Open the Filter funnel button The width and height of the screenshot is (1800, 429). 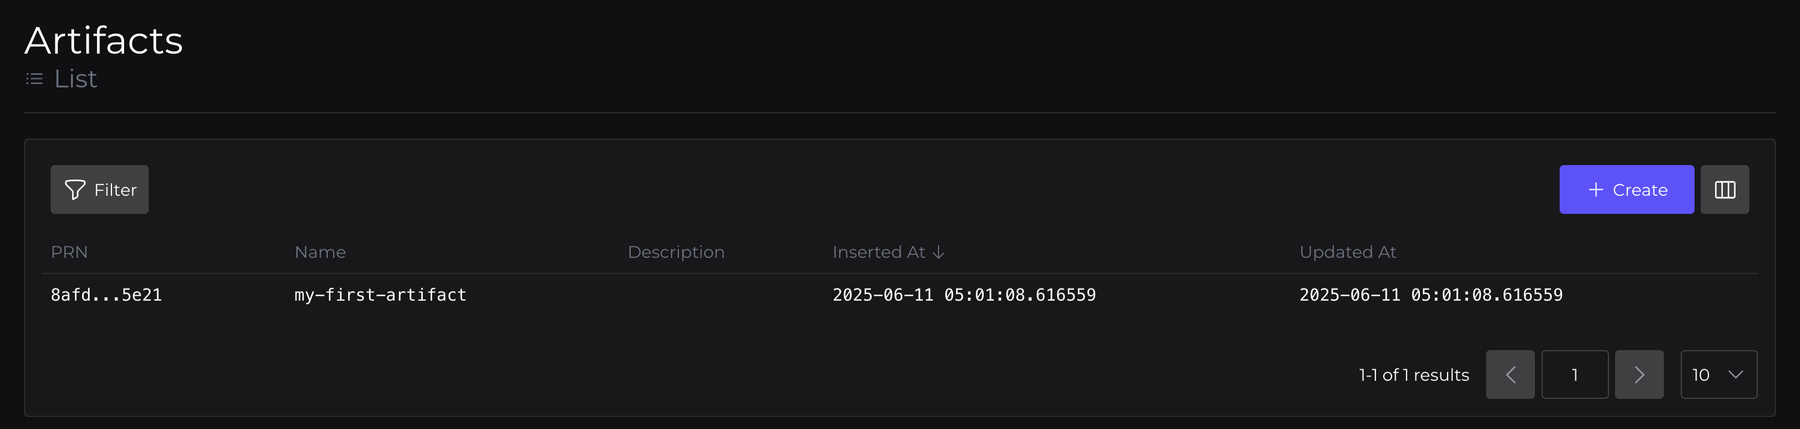tap(99, 189)
